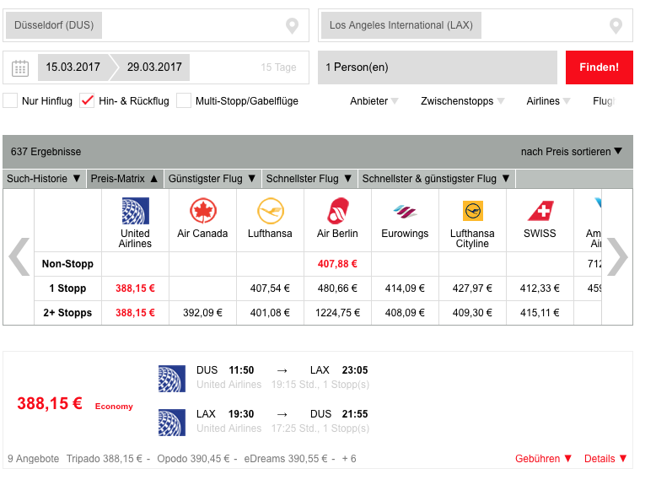Show previous airlines with the left arrow
Image resolution: width=656 pixels, height=485 pixels.
(x=19, y=256)
